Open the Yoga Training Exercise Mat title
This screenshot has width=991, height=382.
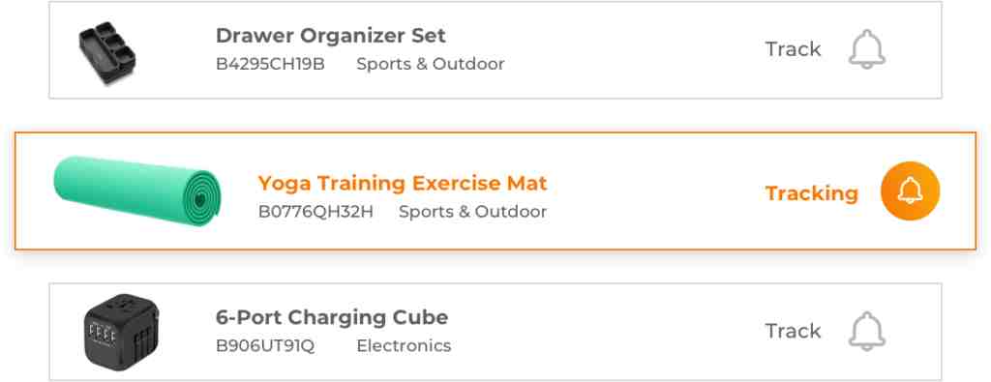coord(403,183)
